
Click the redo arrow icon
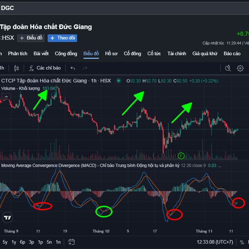click(85, 68)
